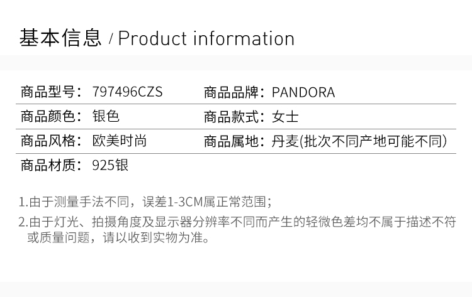This screenshot has width=472, height=297.
Task: Select the color value 银色
Action: [106, 117]
